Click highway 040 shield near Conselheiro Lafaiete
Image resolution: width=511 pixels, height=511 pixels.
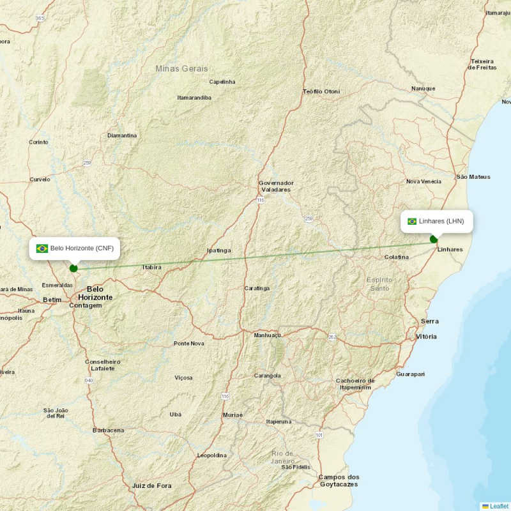click(x=89, y=380)
